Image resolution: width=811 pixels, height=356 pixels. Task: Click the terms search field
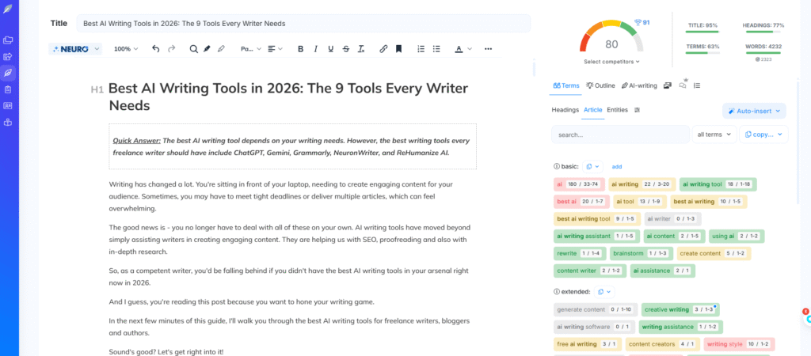click(x=619, y=134)
